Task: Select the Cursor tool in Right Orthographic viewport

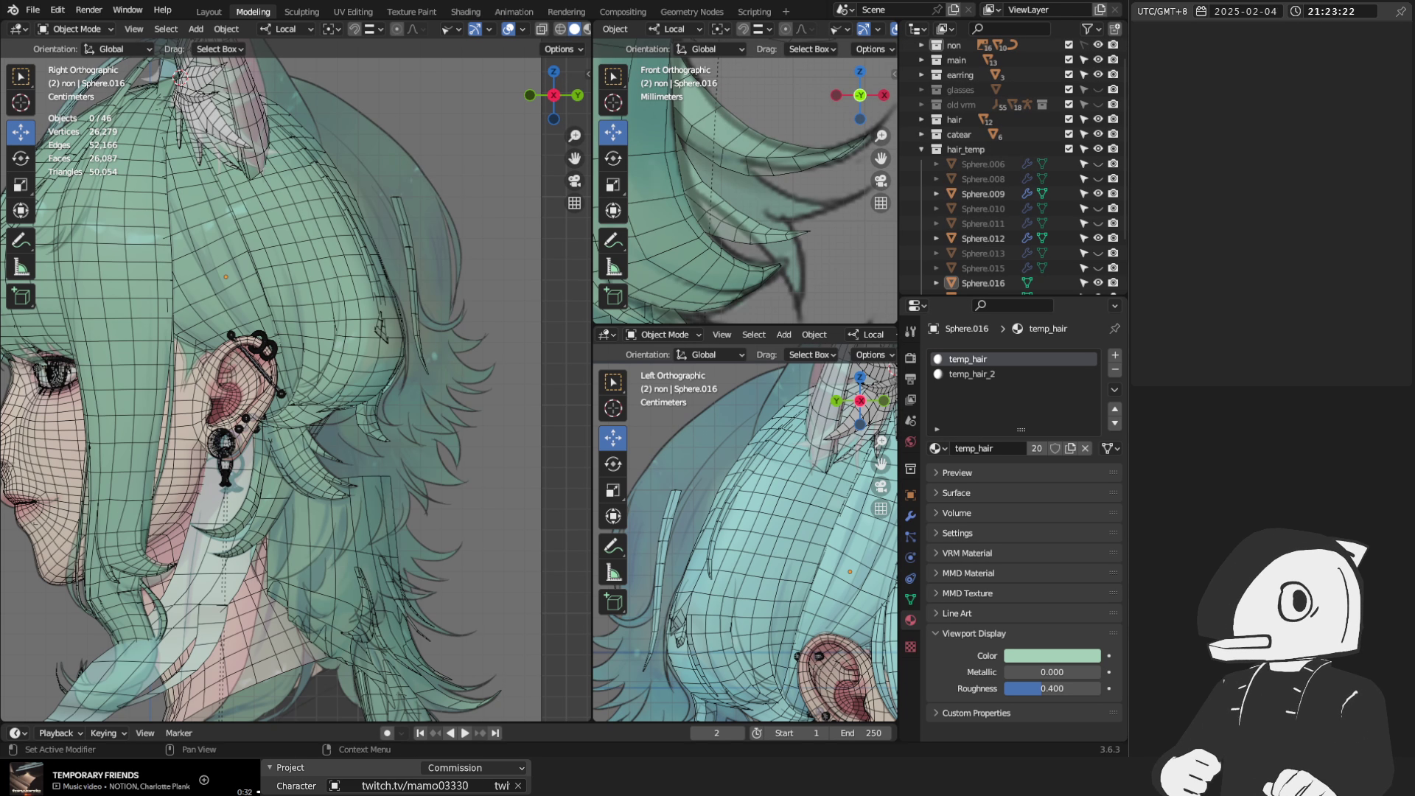Action: 21,103
